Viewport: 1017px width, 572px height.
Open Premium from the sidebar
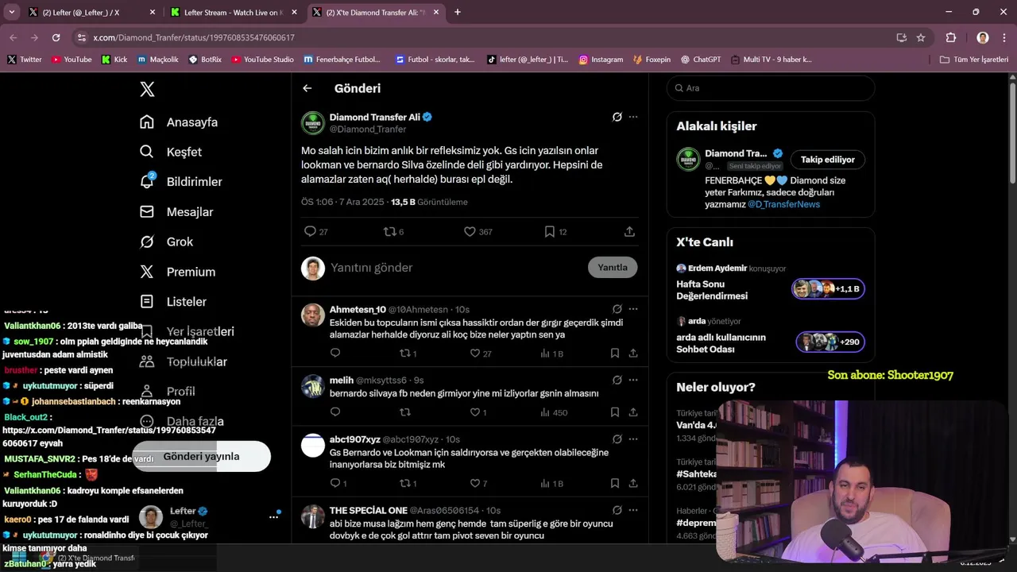177,272
